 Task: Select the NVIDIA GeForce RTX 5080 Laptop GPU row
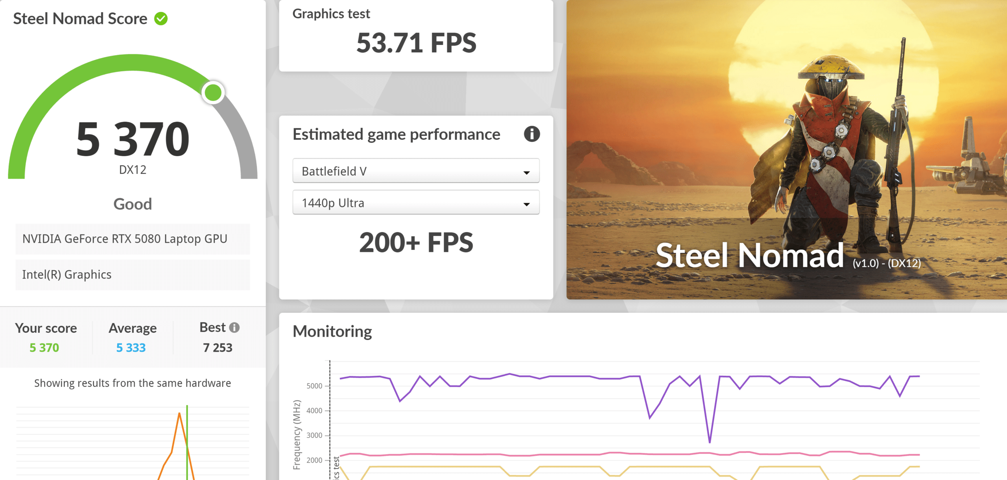click(x=133, y=239)
